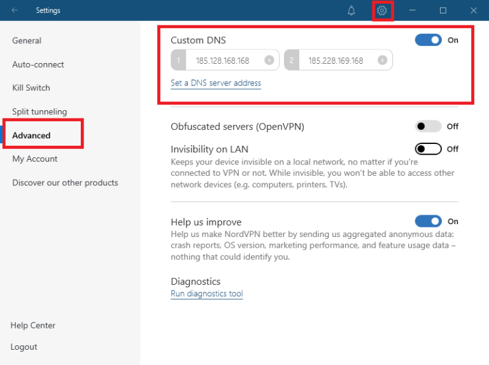Clear the second DNS address with x icon

pos(382,61)
